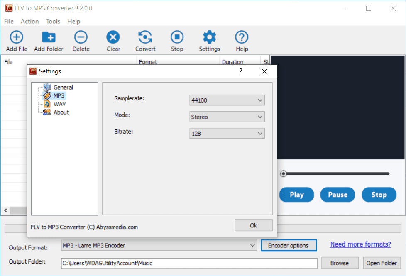Click the Add Folder toolbar icon

(49, 37)
